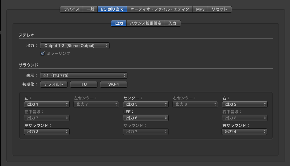Click the センター: label
This screenshot has height=166, width=290.
[133, 98]
